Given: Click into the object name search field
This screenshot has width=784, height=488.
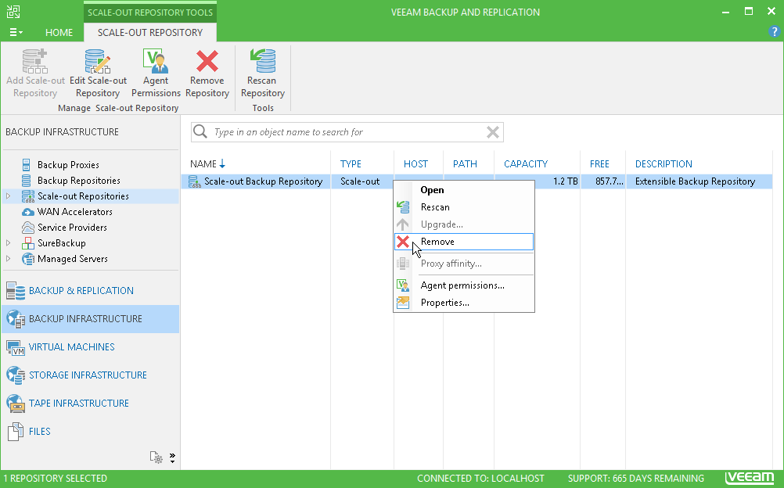Looking at the screenshot, I should [347, 132].
